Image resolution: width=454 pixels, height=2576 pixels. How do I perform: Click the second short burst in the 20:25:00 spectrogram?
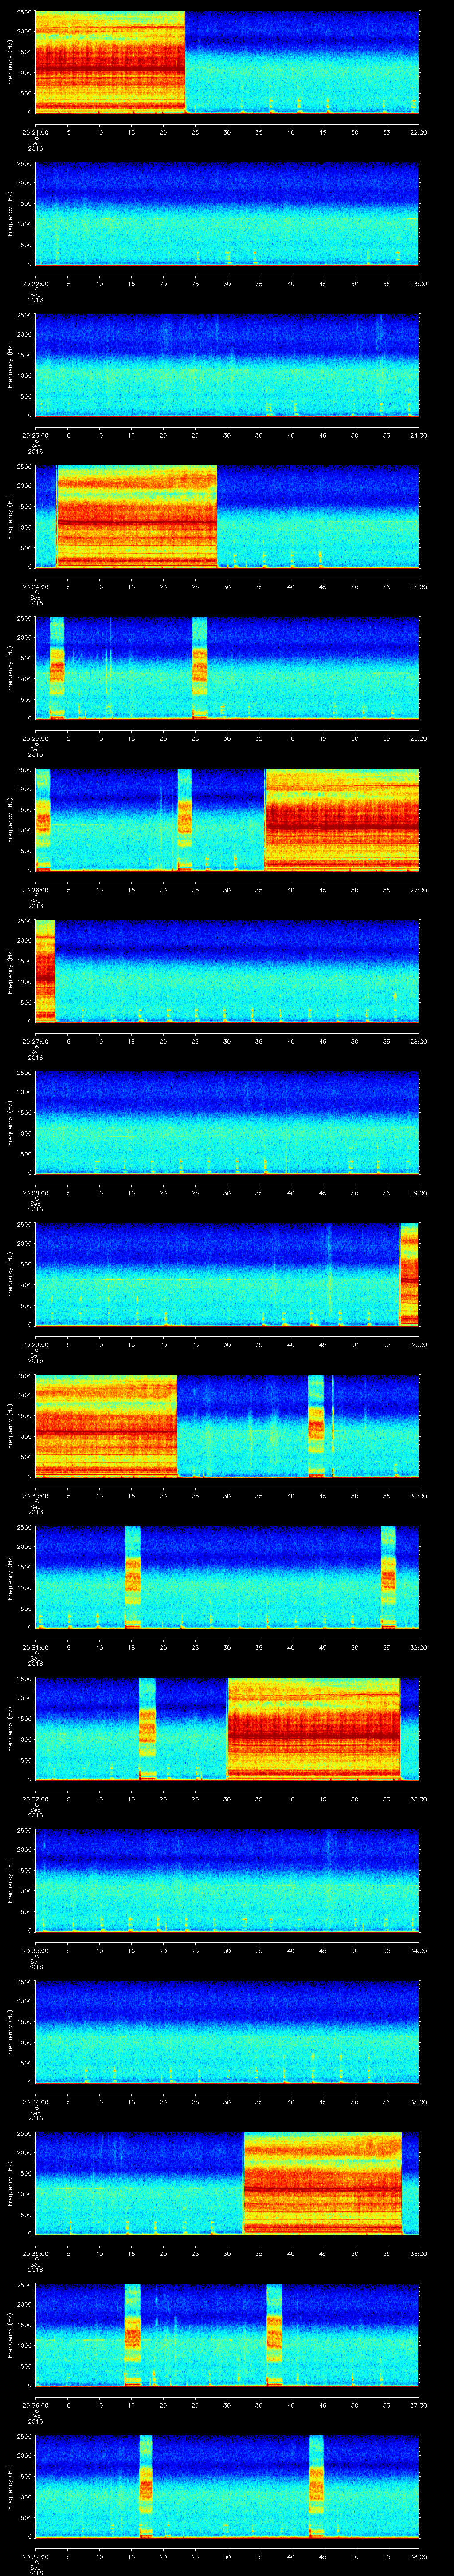coord(200,668)
